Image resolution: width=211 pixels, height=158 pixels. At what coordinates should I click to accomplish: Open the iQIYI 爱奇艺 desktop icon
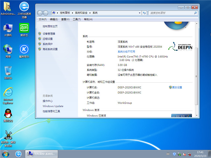(x=24, y=30)
